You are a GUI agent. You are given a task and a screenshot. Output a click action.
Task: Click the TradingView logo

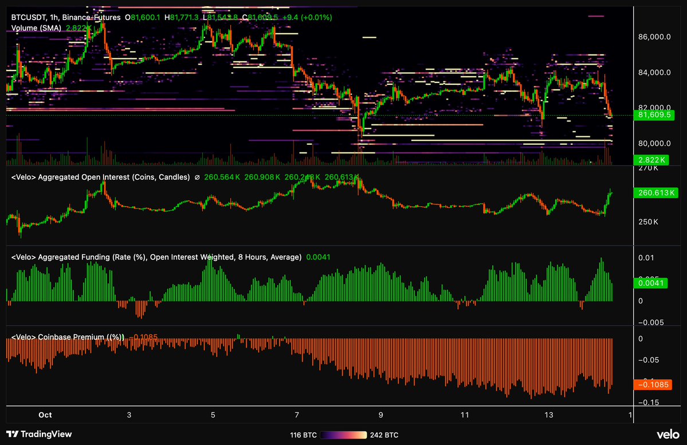[x=39, y=434]
